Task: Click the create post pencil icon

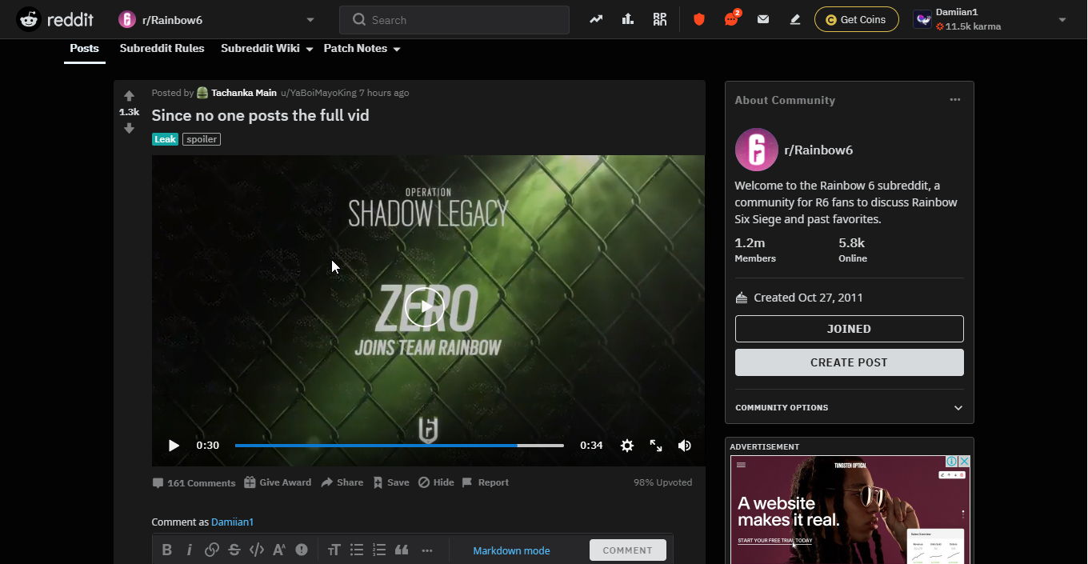Action: [795, 19]
